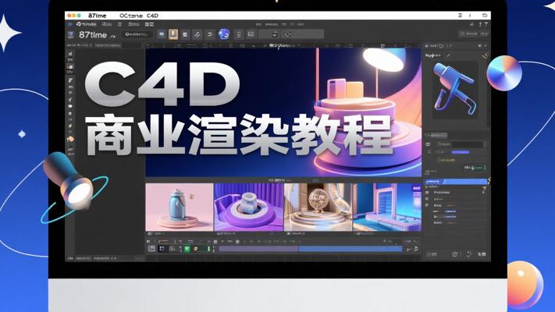This screenshot has width=555, height=312.
Task: Click the rightmost icon at right panel bottom
Action: tap(482, 254)
